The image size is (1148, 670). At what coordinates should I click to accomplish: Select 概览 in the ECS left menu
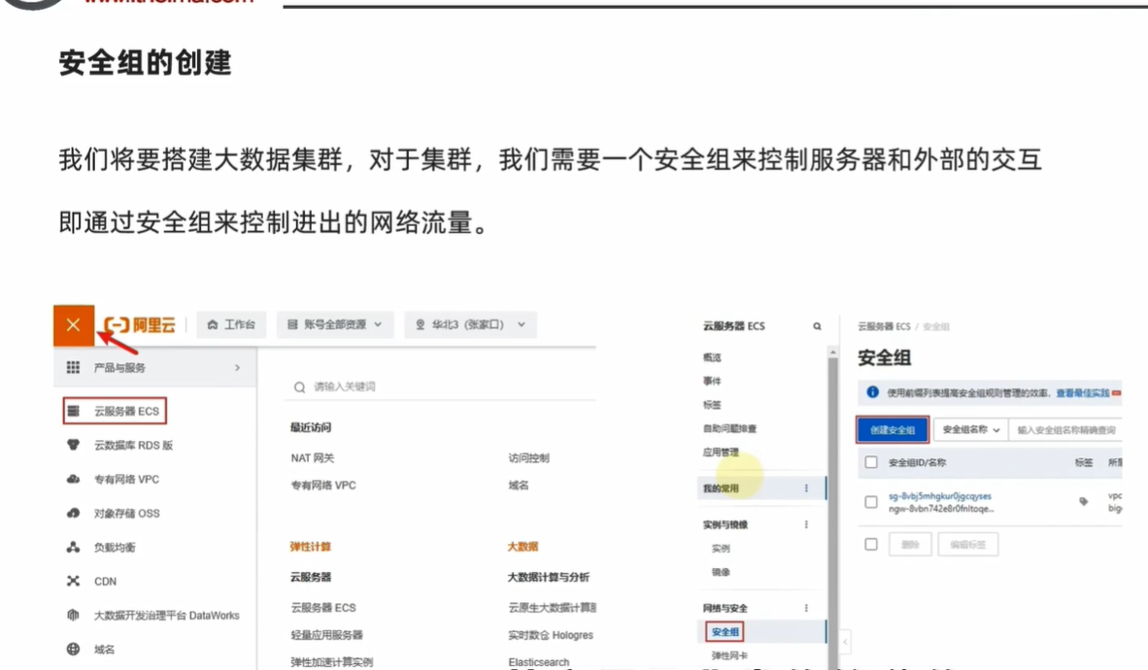click(712, 357)
